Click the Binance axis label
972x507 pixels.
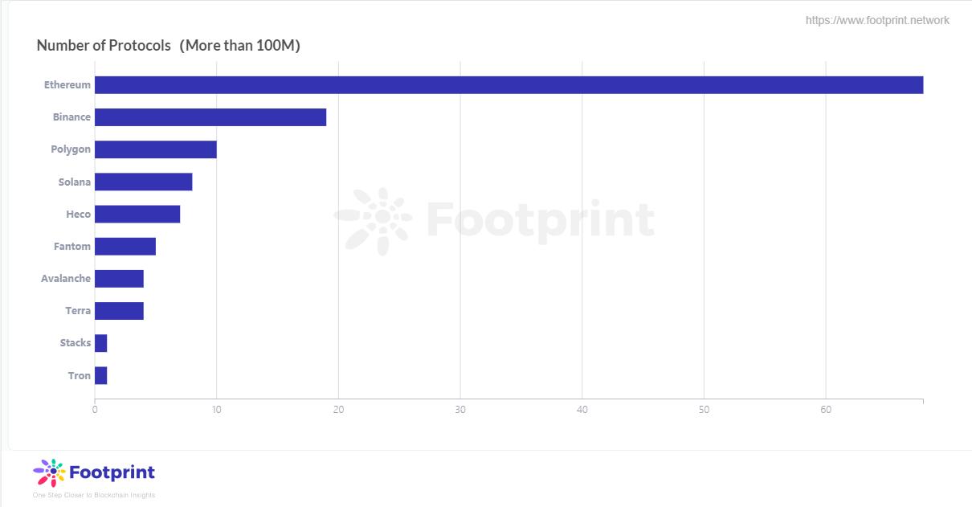[71, 117]
